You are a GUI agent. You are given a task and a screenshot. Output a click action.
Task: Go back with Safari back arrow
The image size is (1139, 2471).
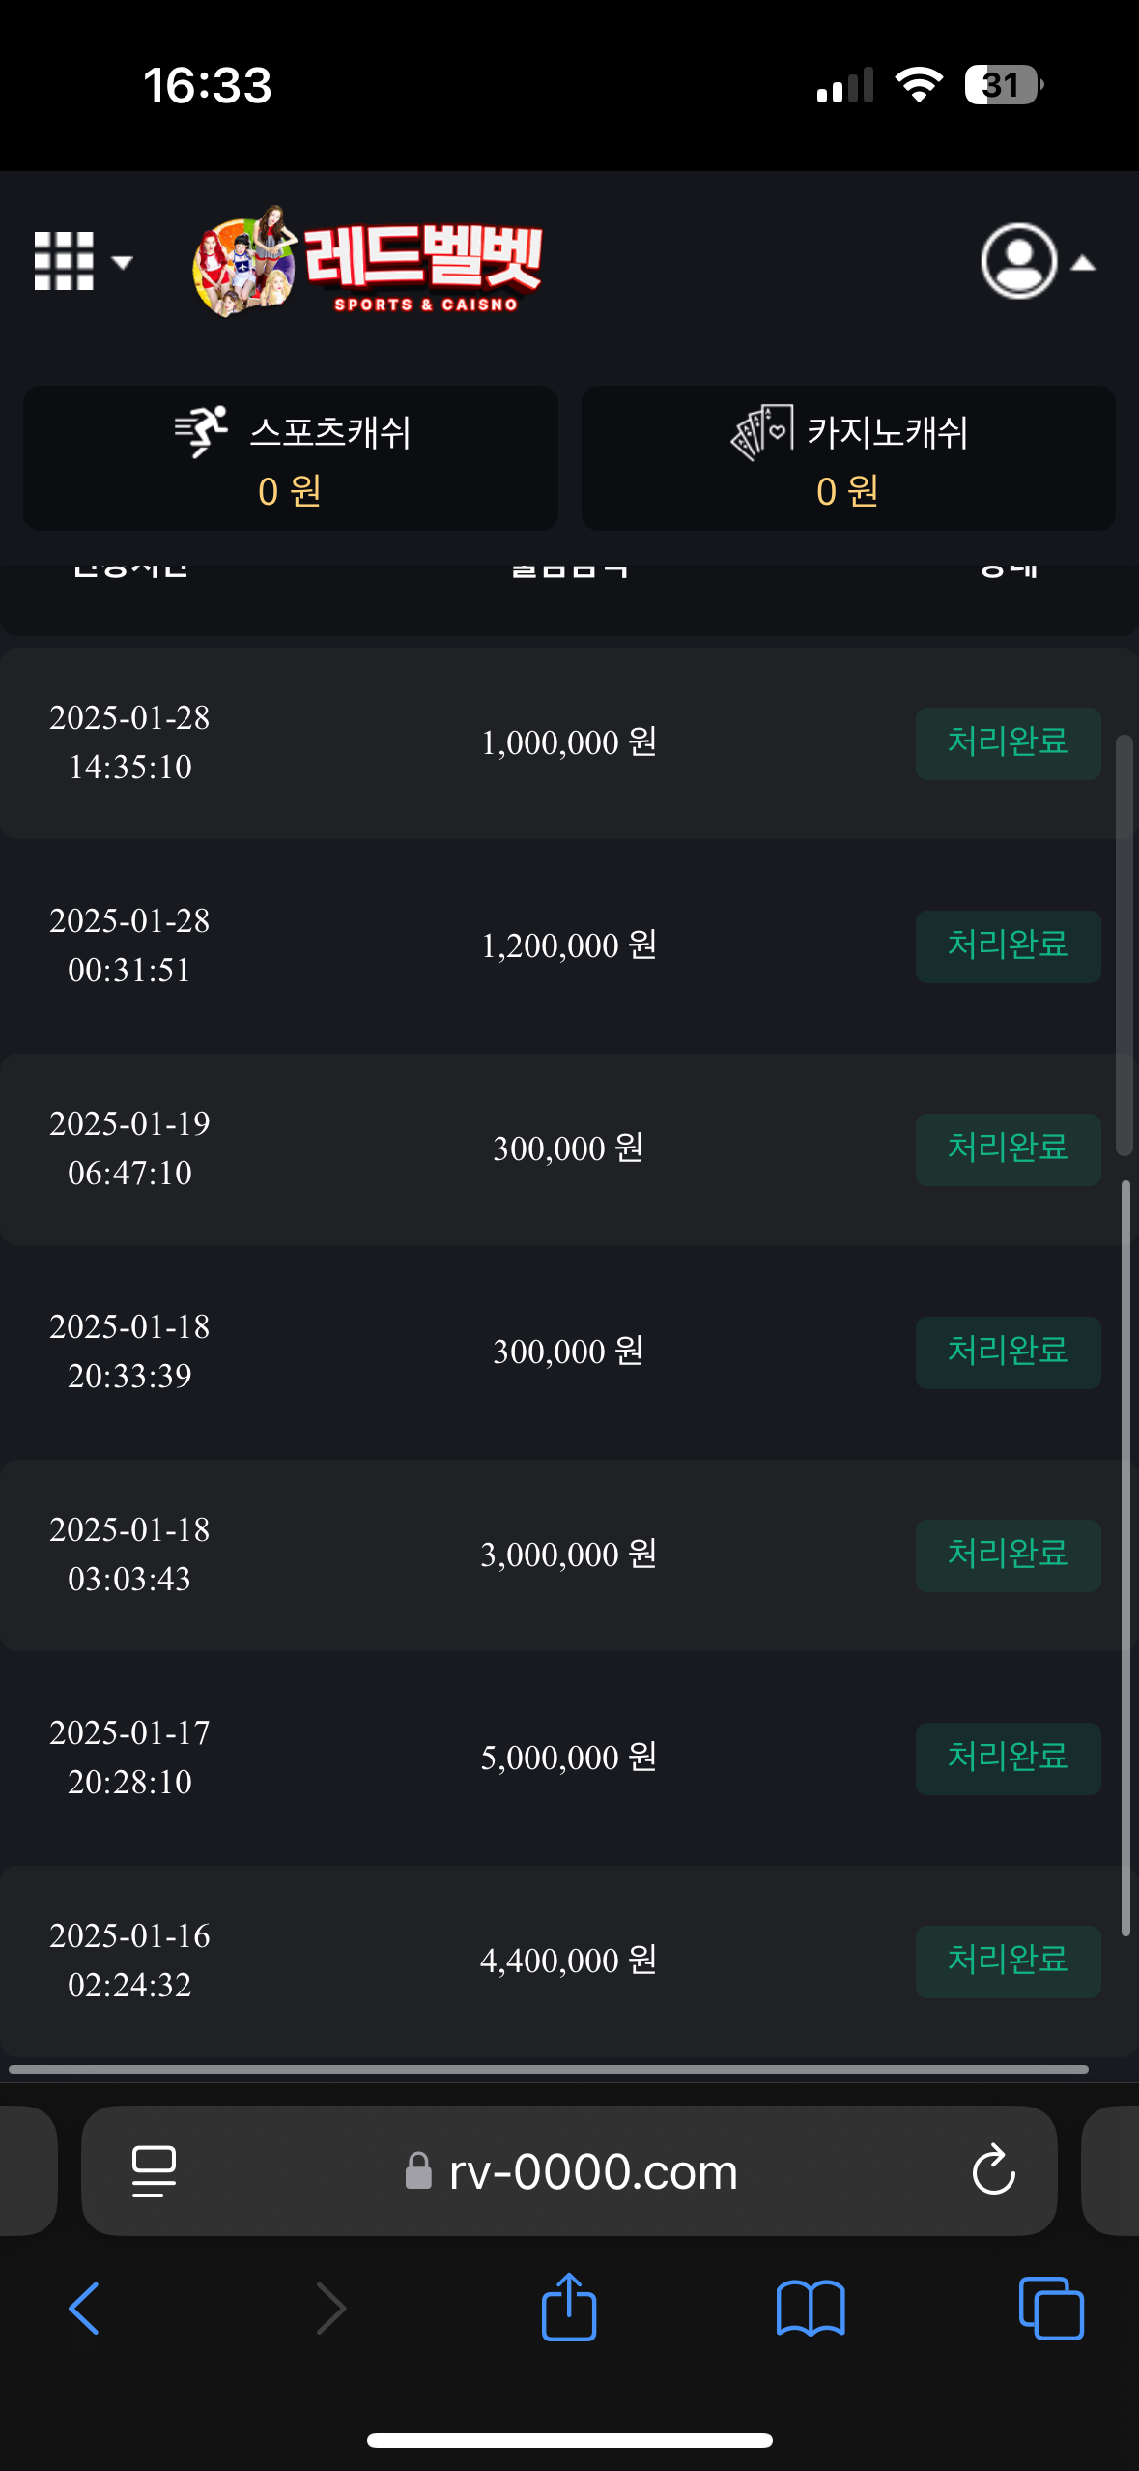tap(84, 2309)
